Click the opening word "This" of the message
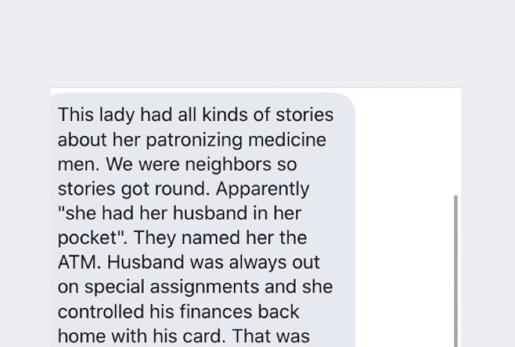Screen dimensions: 515x347 [75, 115]
